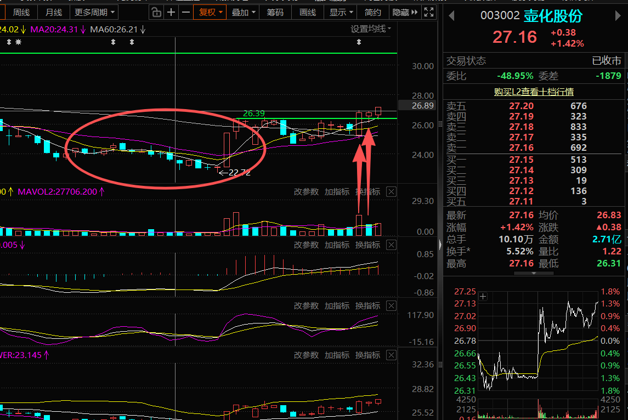This screenshot has width=628, height=420.
Task: Go to previous stock with left arrow
Action: pyautogui.click(x=452, y=16)
